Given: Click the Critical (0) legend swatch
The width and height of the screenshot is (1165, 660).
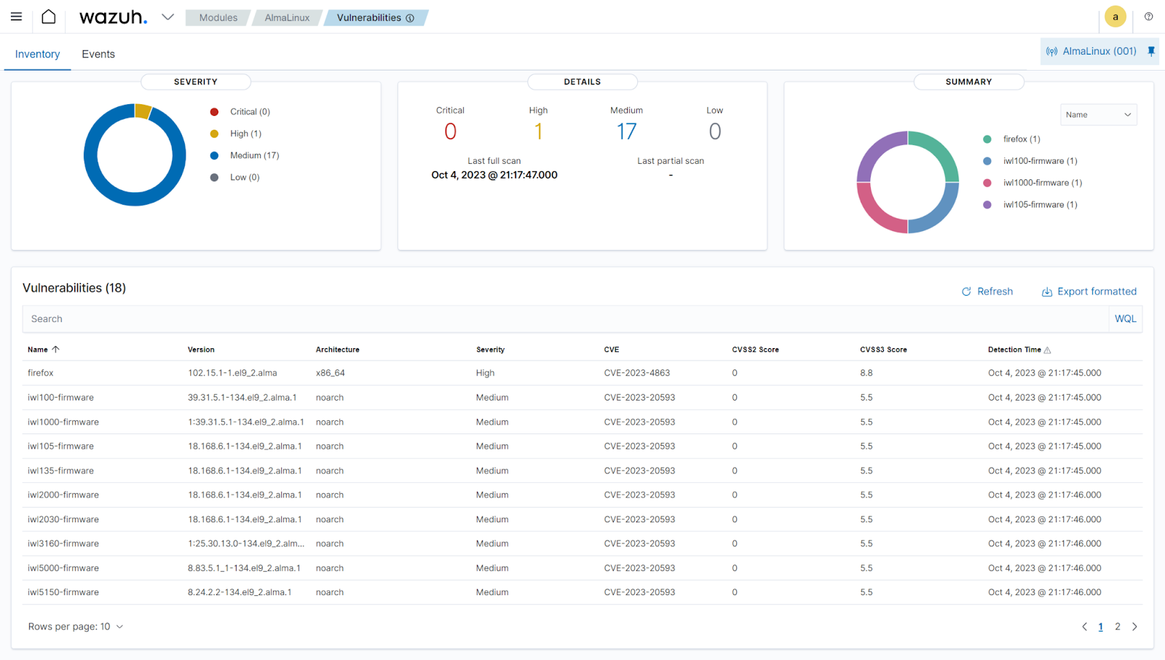Looking at the screenshot, I should [214, 111].
